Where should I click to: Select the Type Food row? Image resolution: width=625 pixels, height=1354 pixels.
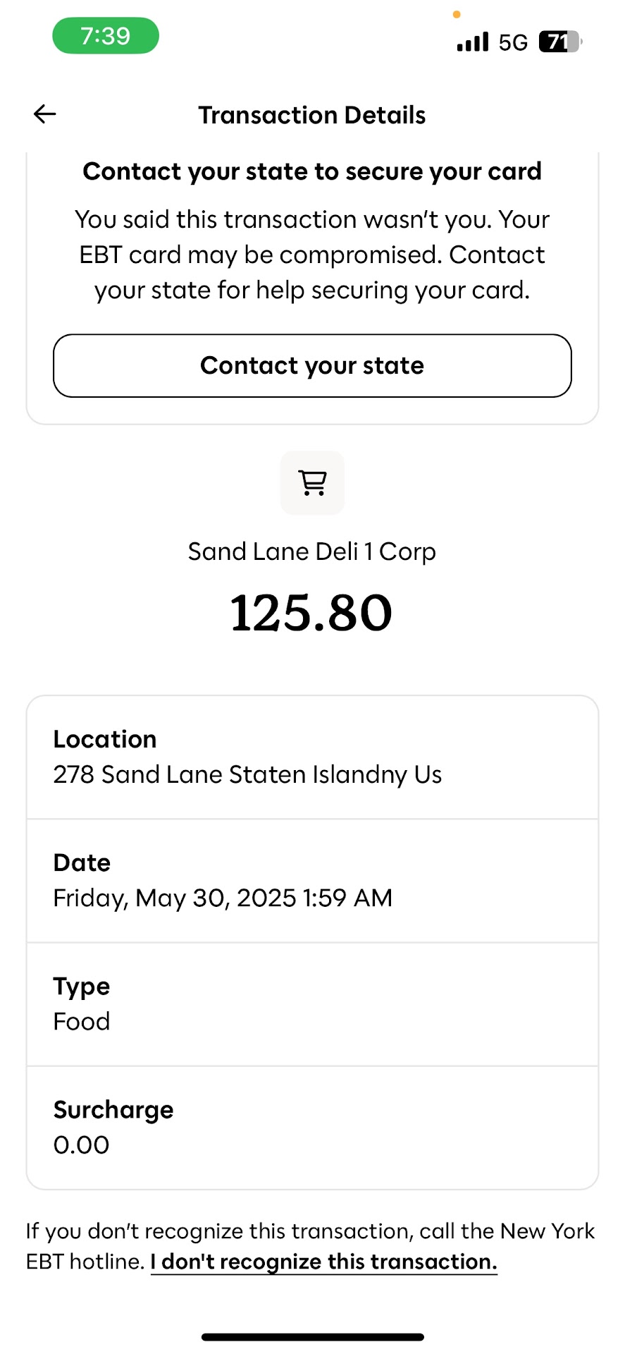click(x=312, y=1004)
